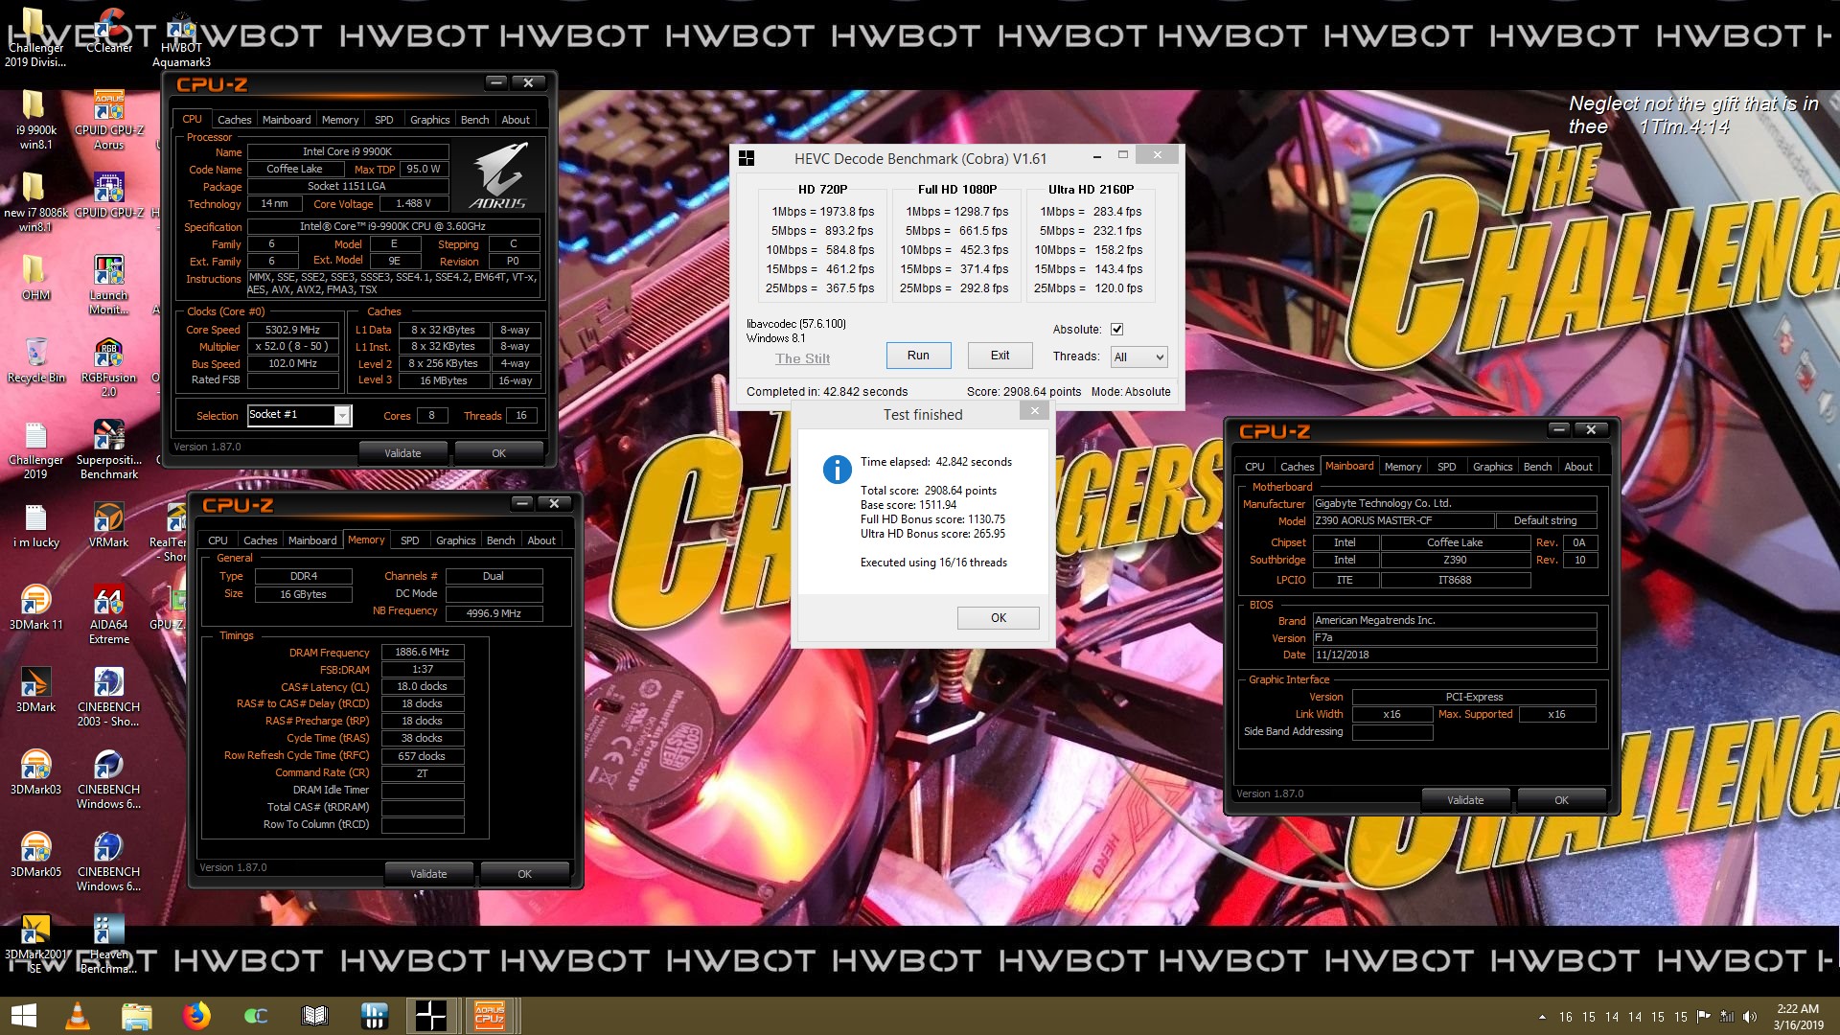The width and height of the screenshot is (1840, 1035).
Task: Launch Monitor desktop shortcut
Action: pos(109,286)
